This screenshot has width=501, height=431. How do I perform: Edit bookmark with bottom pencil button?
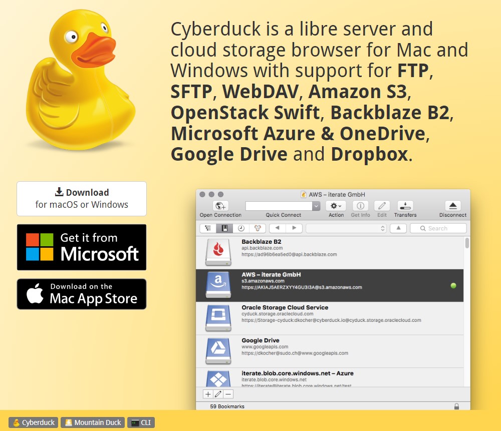click(x=218, y=394)
